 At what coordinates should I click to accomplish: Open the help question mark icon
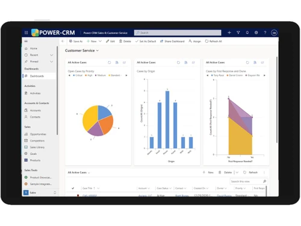pyautogui.click(x=265, y=33)
